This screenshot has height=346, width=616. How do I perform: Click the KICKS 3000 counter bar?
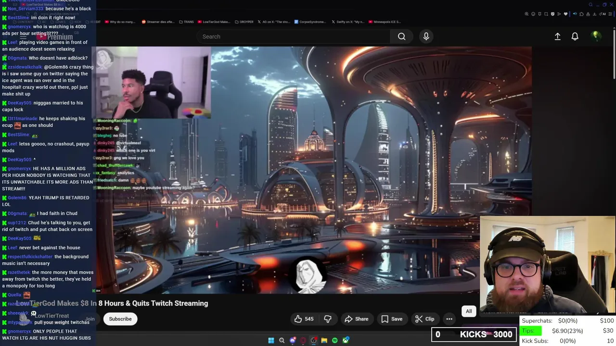[474, 334]
